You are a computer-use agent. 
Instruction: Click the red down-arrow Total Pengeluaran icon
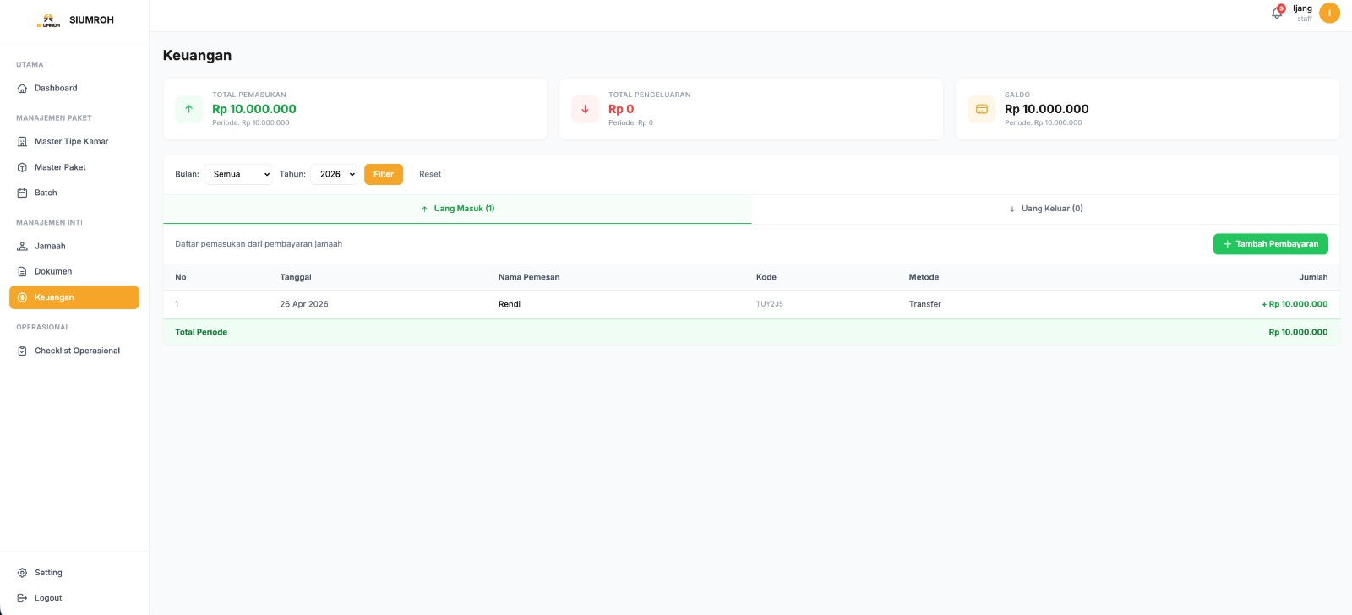pos(585,109)
